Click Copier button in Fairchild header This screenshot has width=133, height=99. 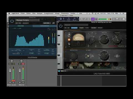tap(81, 28)
